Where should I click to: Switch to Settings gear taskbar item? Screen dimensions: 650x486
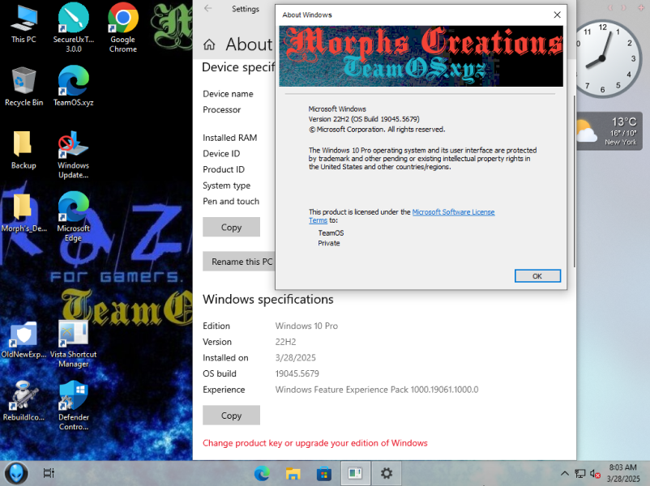tap(387, 473)
